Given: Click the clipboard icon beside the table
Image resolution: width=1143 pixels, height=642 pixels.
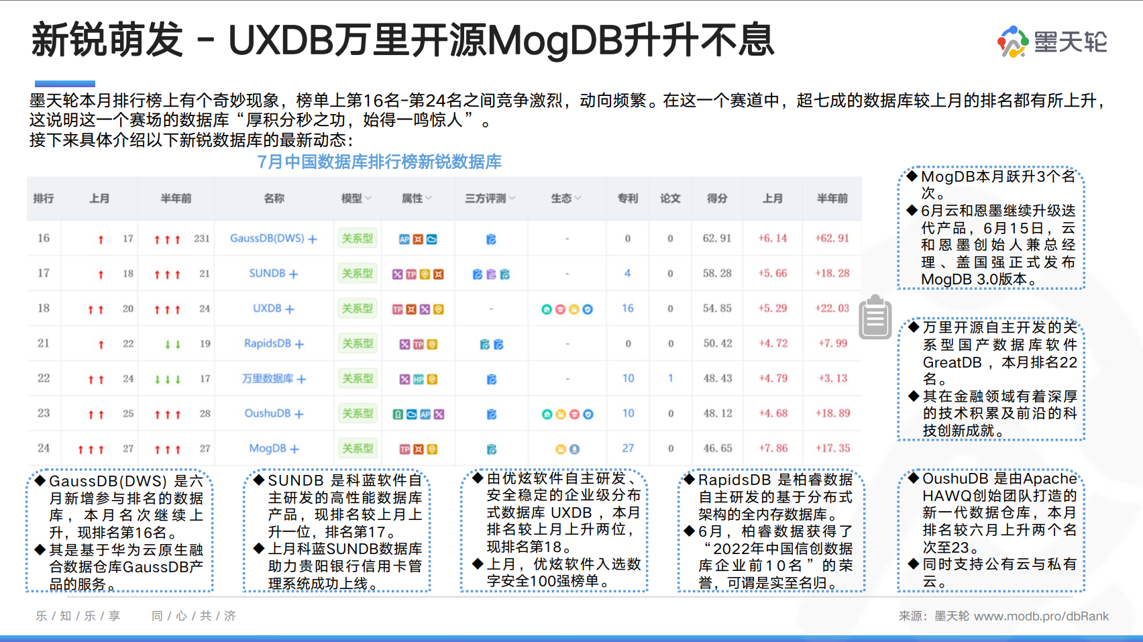Looking at the screenshot, I should pos(875,317).
